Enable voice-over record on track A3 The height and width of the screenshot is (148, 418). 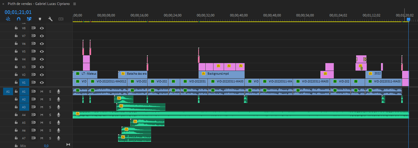59,107
